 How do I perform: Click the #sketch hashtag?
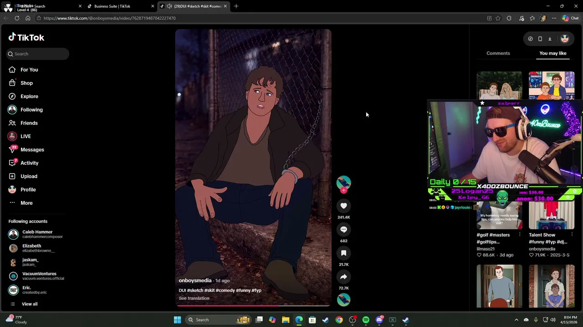[195, 290]
